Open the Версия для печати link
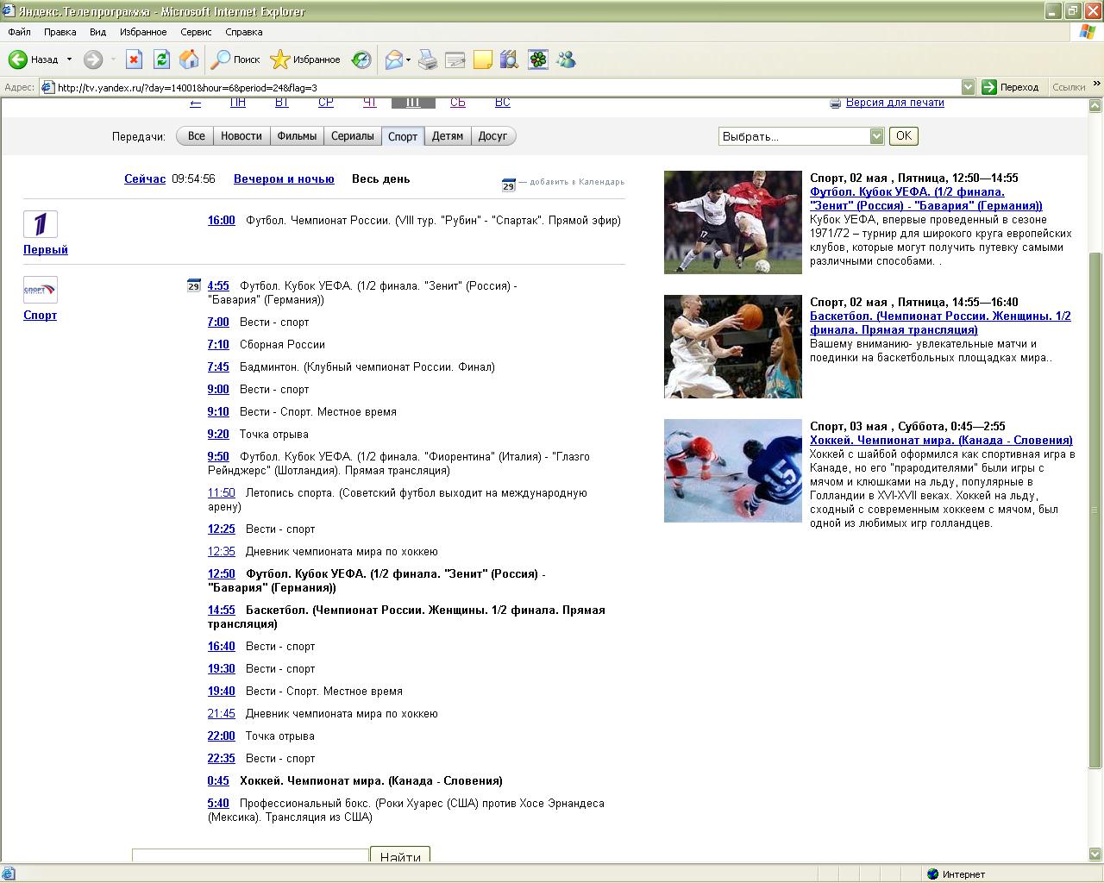 pos(894,103)
